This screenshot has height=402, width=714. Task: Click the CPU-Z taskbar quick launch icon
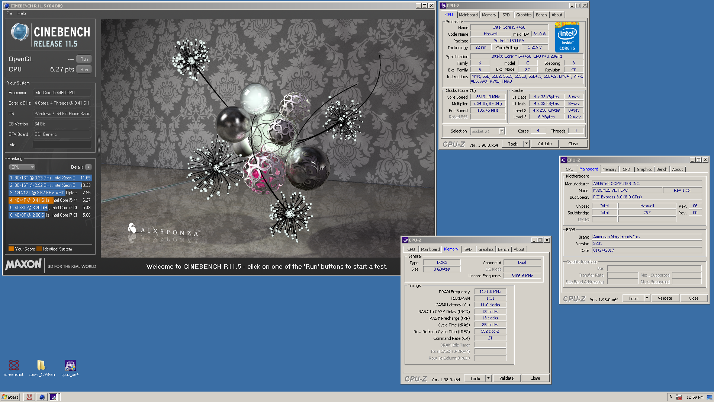(x=53, y=397)
